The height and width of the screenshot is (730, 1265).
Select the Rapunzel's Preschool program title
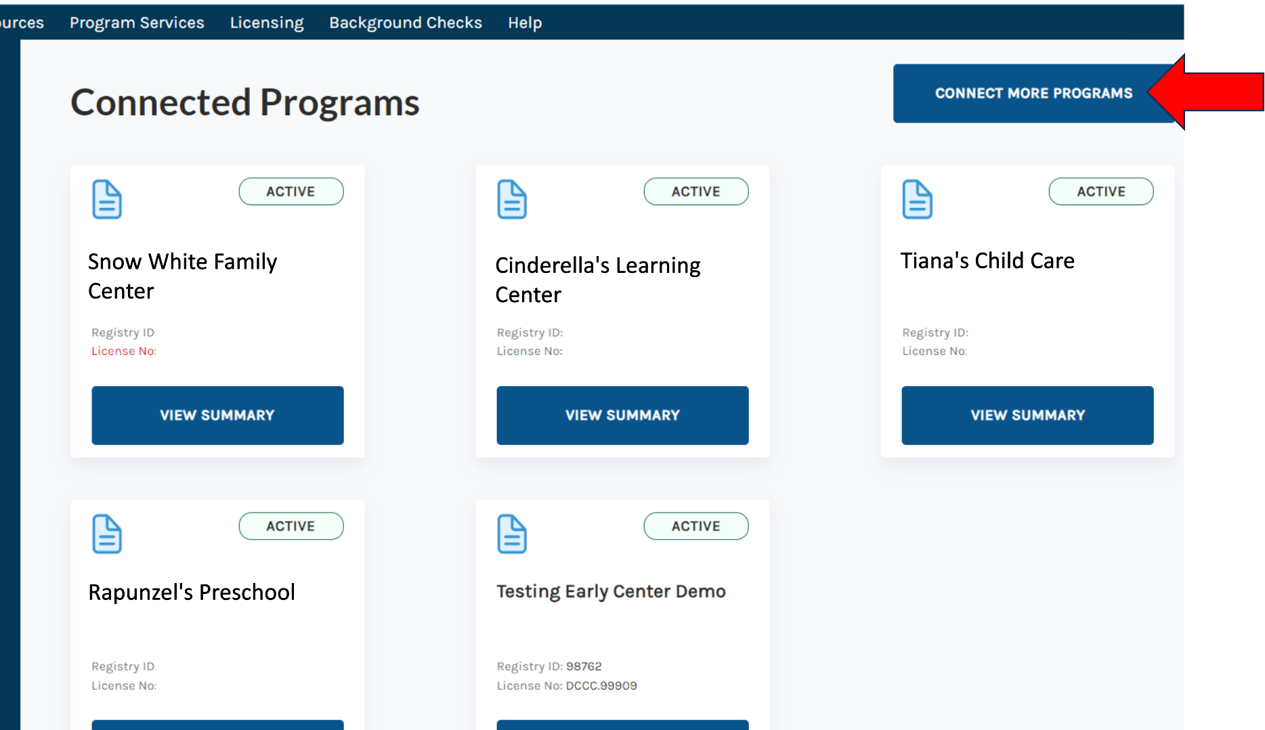coord(192,592)
